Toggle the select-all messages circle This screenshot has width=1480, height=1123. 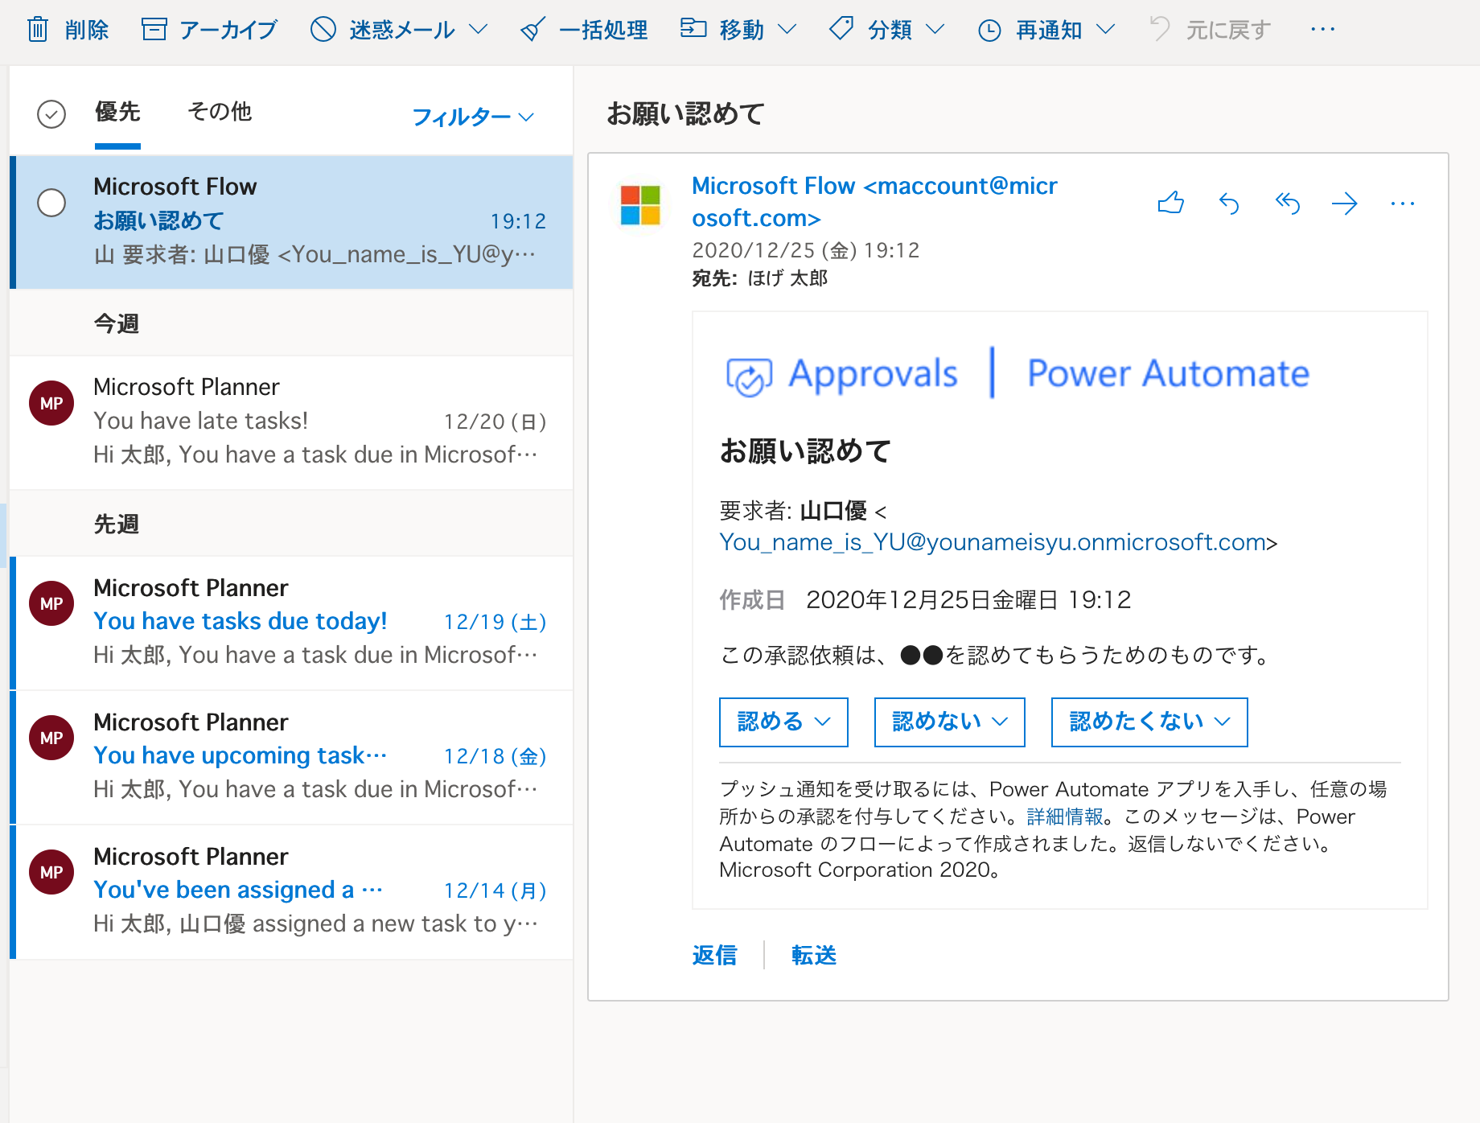point(51,114)
